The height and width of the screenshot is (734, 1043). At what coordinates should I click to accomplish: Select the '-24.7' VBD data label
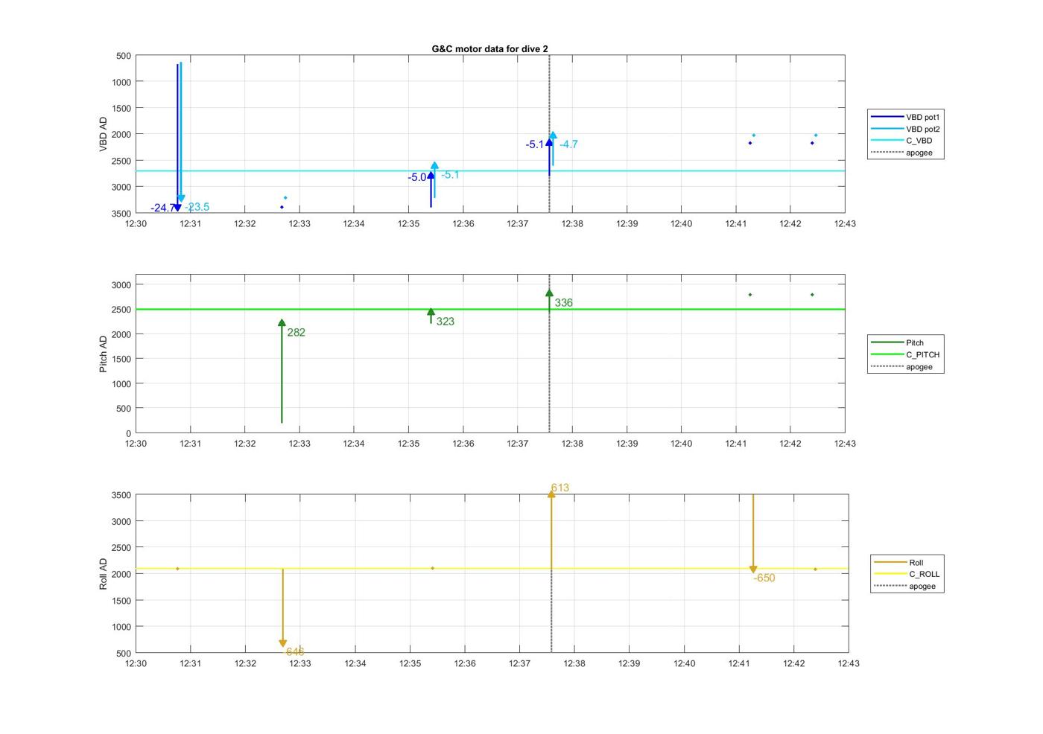coord(162,208)
